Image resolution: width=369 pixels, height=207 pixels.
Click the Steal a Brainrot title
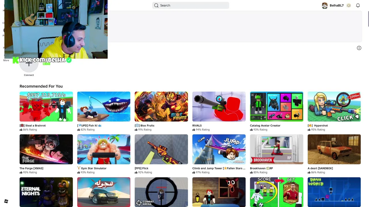(33, 126)
